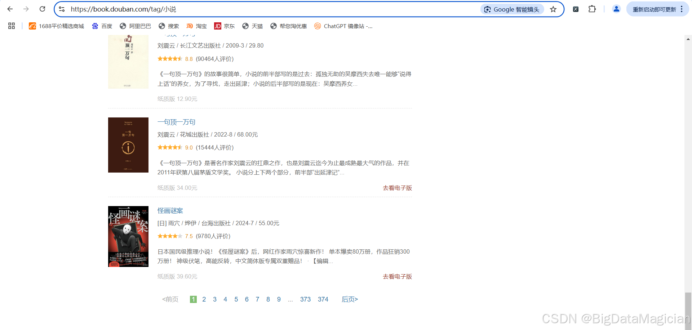Viewport: 692px width, 330px height.
Task: Open 1688平价精选商城 bookmark
Action: click(x=57, y=26)
